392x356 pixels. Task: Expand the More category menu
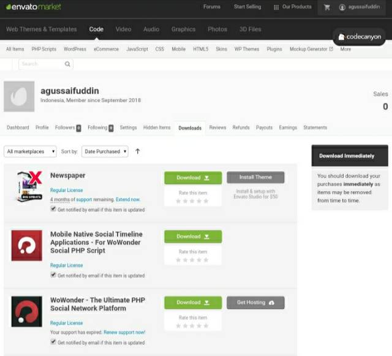coord(345,49)
